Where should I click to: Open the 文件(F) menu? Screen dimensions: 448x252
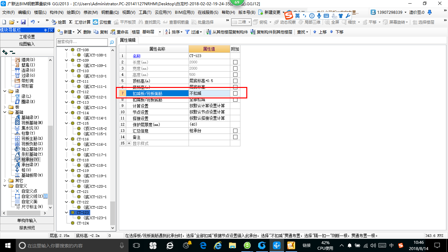[9, 12]
